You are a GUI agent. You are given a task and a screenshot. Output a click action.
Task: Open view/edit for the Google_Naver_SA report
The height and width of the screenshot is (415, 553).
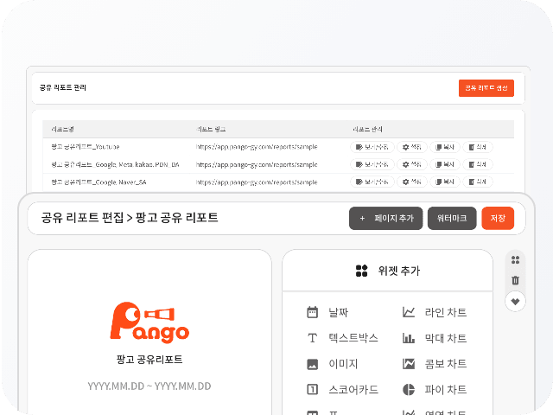click(372, 182)
